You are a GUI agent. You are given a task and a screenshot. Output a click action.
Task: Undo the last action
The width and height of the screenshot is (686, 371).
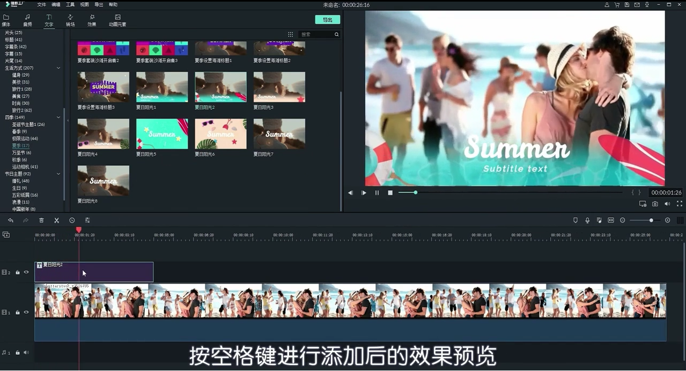coord(11,220)
